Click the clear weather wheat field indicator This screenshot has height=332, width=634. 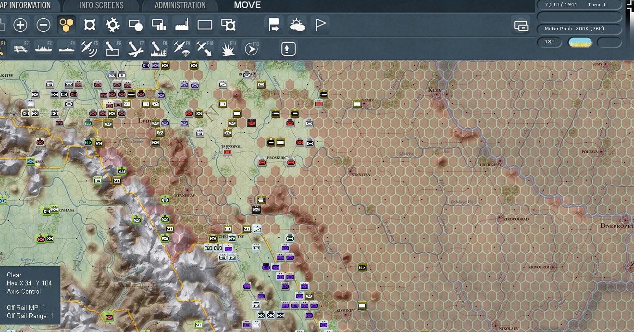point(580,42)
